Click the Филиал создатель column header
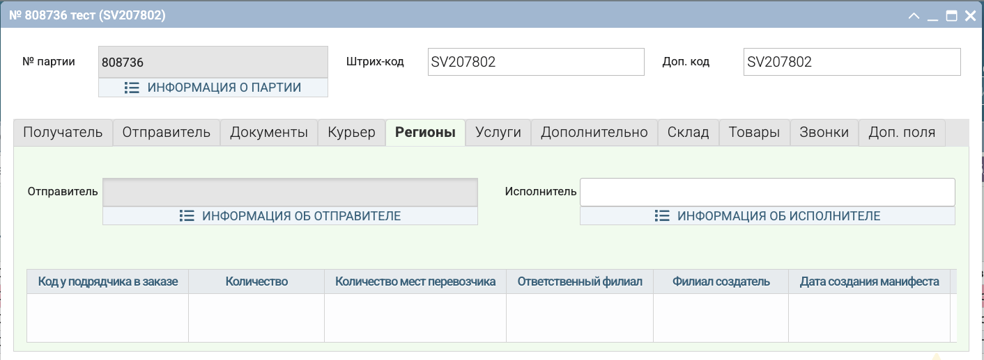 click(x=721, y=281)
